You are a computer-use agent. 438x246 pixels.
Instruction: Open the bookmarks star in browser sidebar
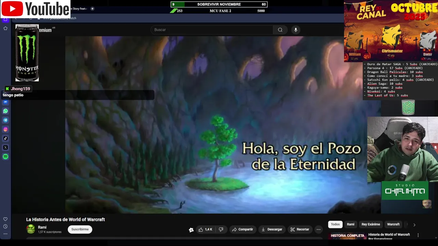pyautogui.click(x=5, y=28)
